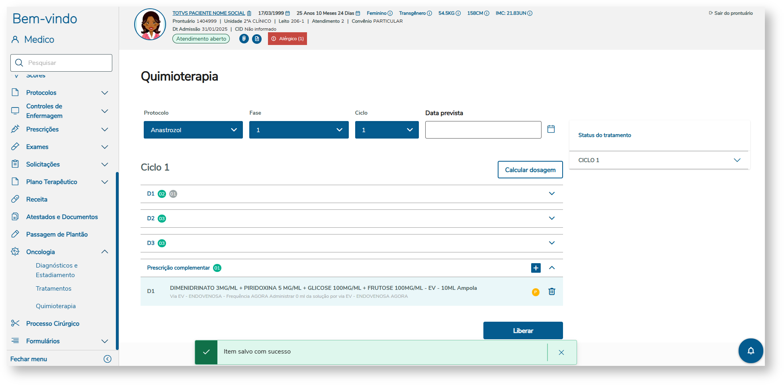The width and height of the screenshot is (784, 385).
Task: Open the Tratamentos menu item
Action: click(x=54, y=288)
